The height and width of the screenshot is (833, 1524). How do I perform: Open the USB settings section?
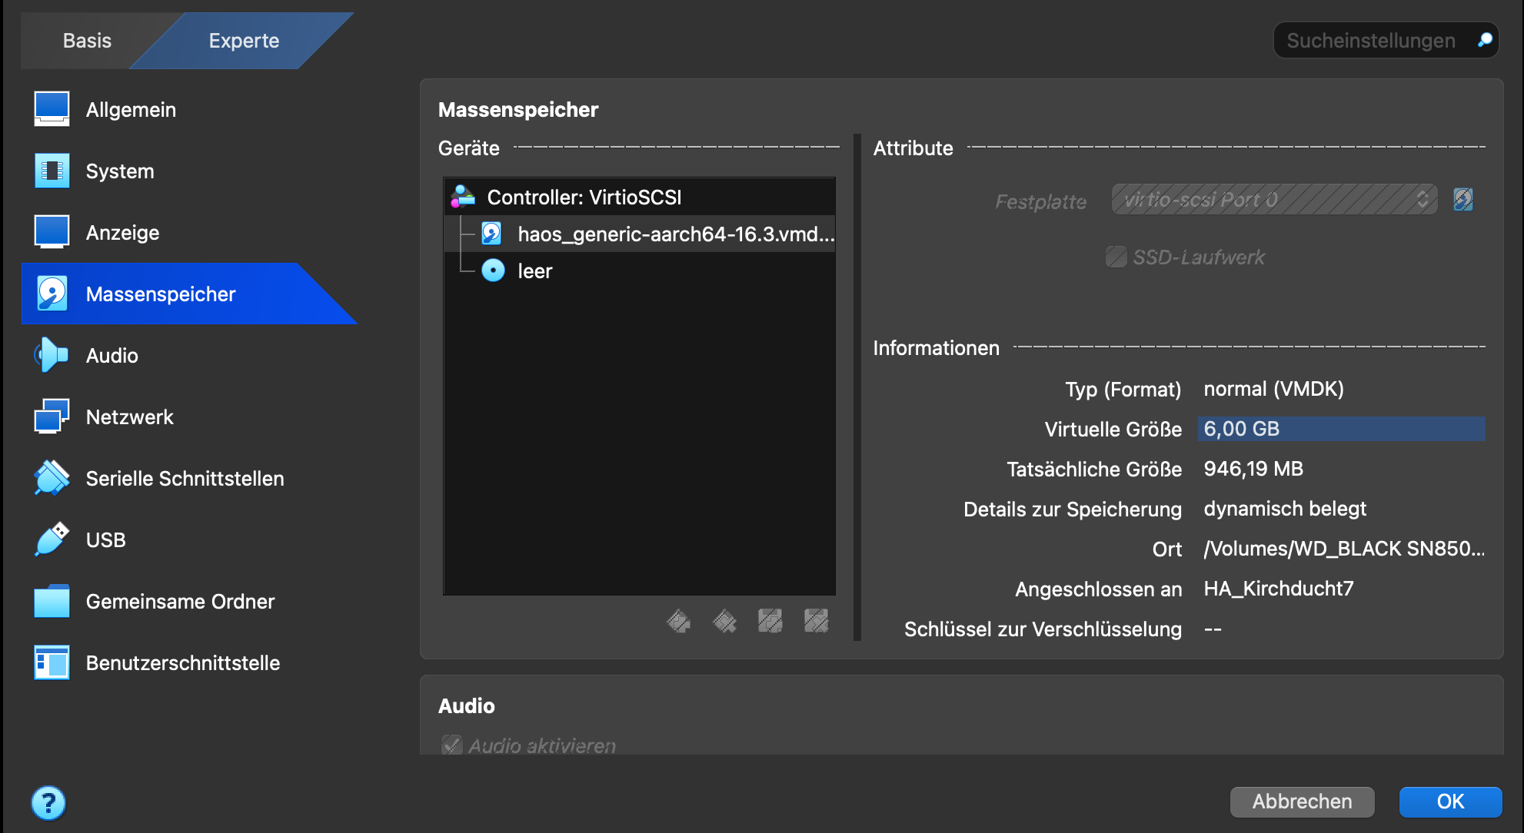105,540
